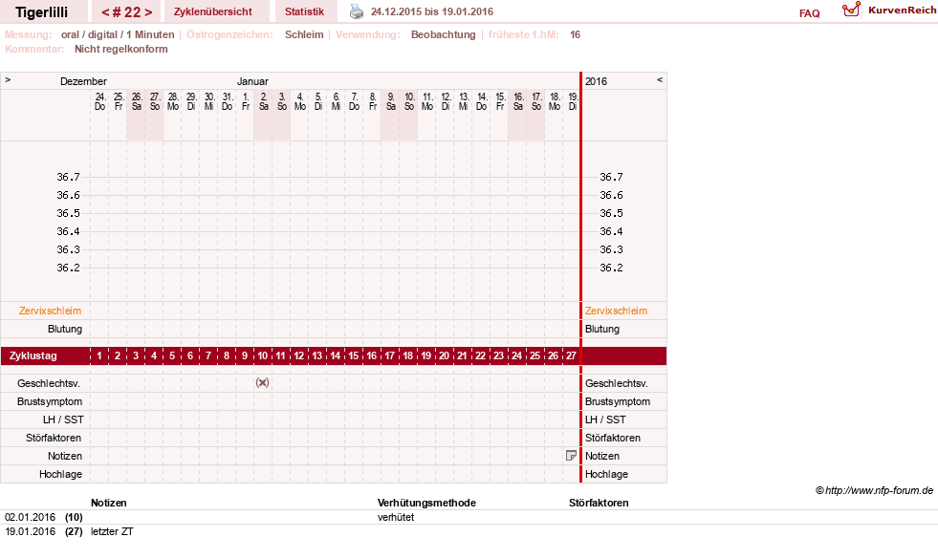
Task: Click the Tigerlilli username tab
Action: coord(42,12)
